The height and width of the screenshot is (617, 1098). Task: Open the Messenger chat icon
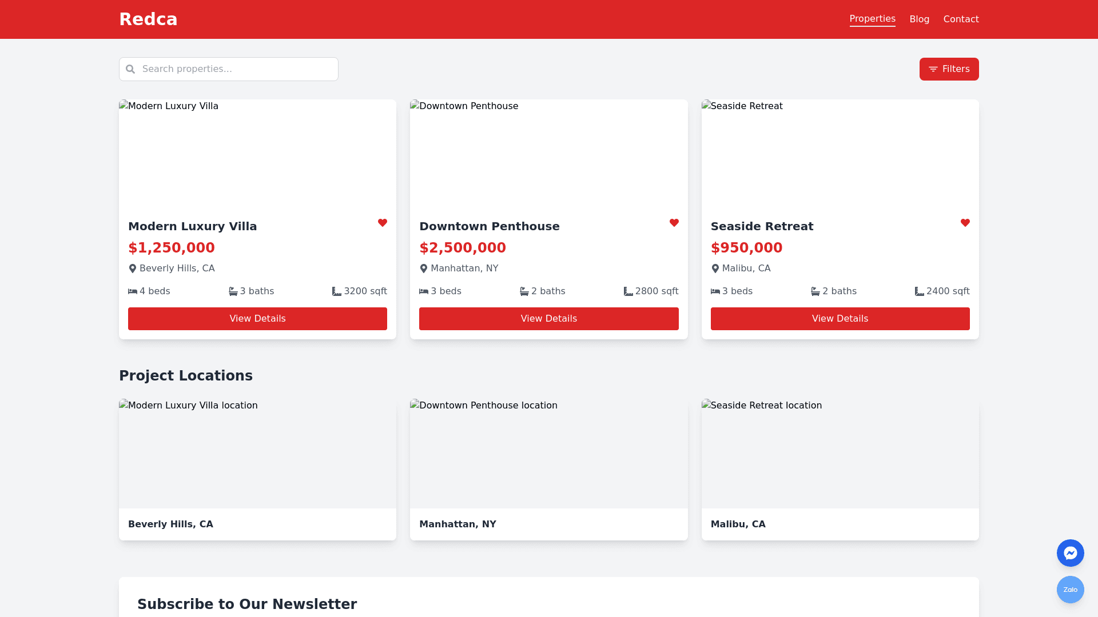pos(1070,553)
